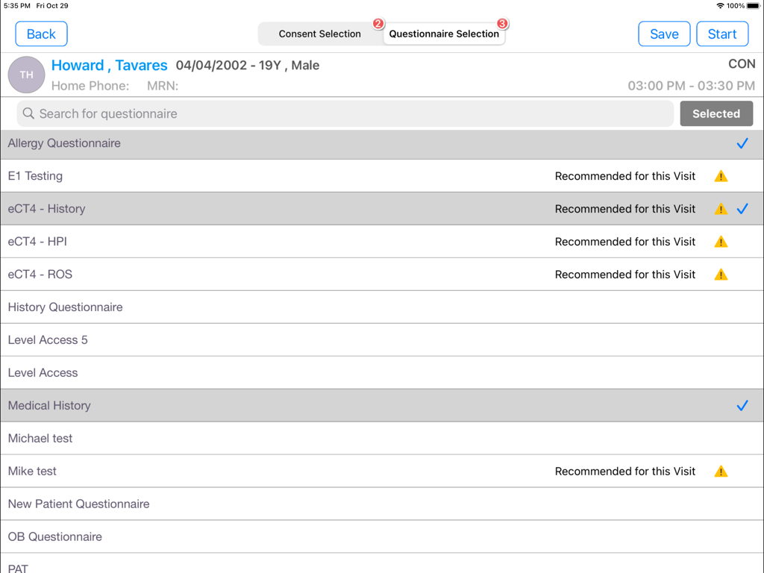Open patient name Howard, Tavares link
Viewport: 764px width, 573px height.
coord(110,65)
